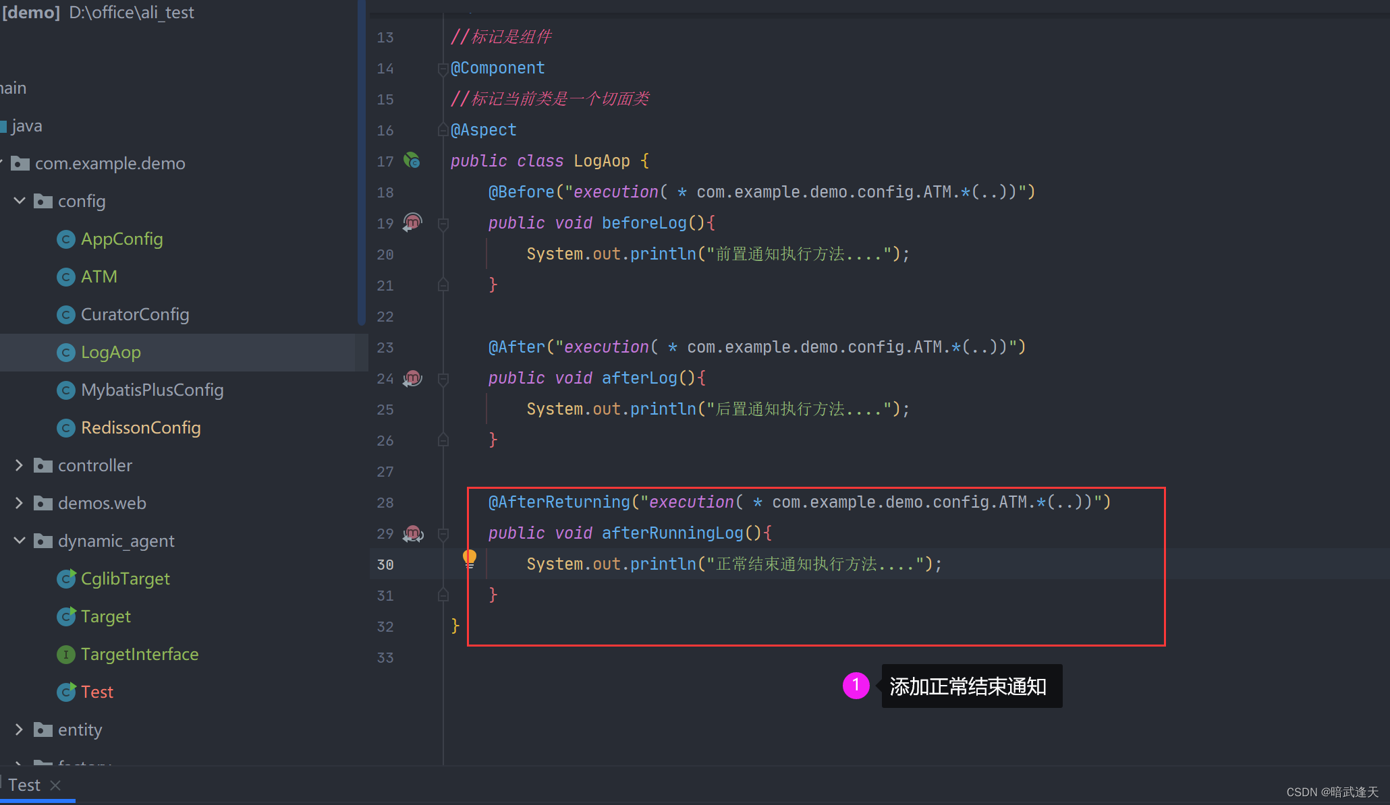Click the @AfterReturning annotation
This screenshot has height=805, width=1390.
coord(559,502)
